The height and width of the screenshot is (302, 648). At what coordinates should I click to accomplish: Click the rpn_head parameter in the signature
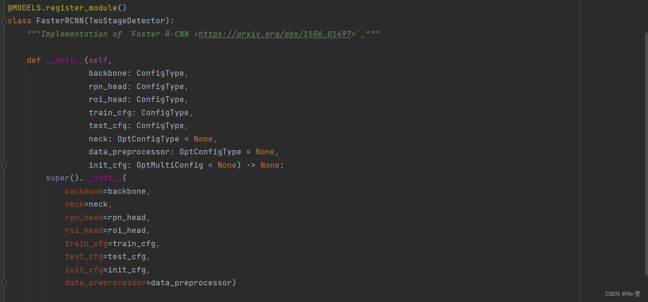coord(107,87)
